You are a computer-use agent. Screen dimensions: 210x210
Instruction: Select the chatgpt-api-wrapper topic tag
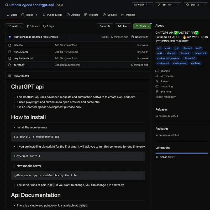click(x=168, y=58)
